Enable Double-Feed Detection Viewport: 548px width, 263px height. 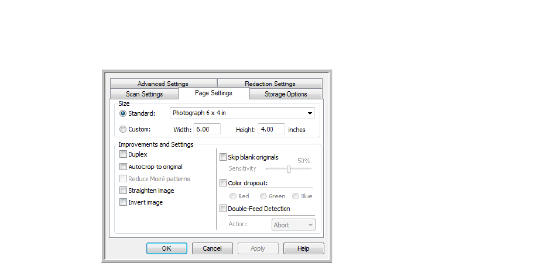[x=223, y=209]
